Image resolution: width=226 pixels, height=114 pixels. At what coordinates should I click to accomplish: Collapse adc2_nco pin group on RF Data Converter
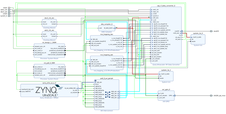click(x=152, y=36)
